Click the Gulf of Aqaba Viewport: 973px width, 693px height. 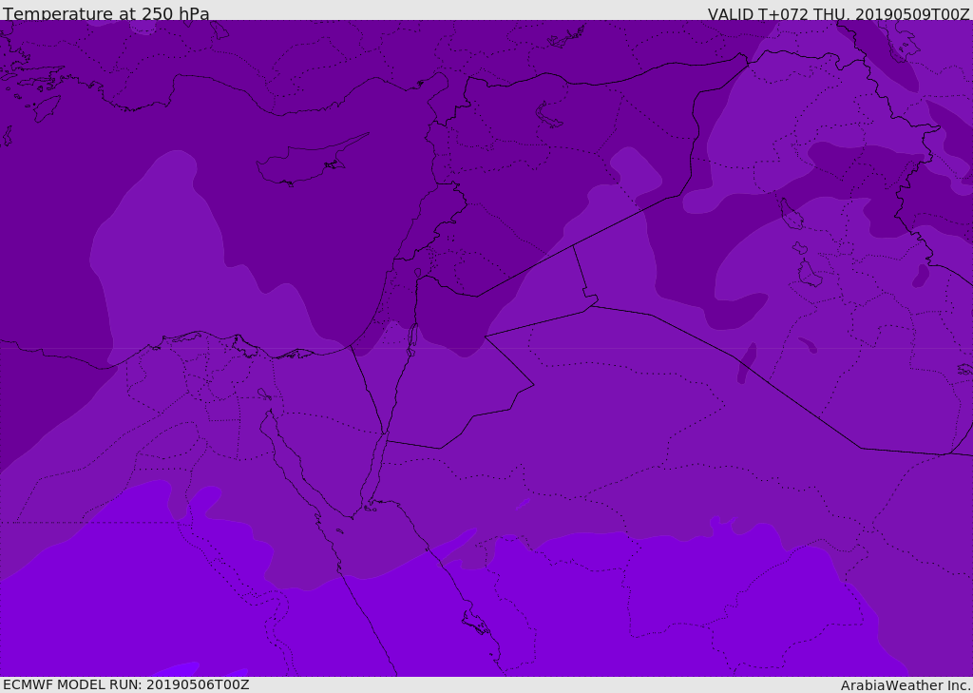tap(377, 466)
